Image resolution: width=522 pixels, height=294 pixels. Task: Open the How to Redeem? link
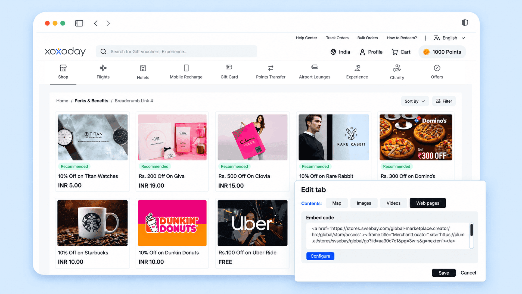[402, 38]
